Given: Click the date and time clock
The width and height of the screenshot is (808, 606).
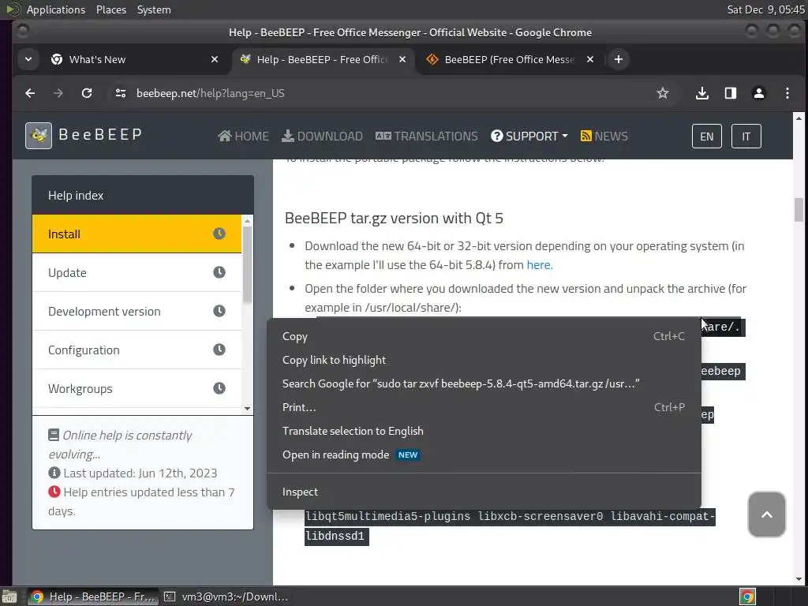Looking at the screenshot, I should click(x=765, y=9).
